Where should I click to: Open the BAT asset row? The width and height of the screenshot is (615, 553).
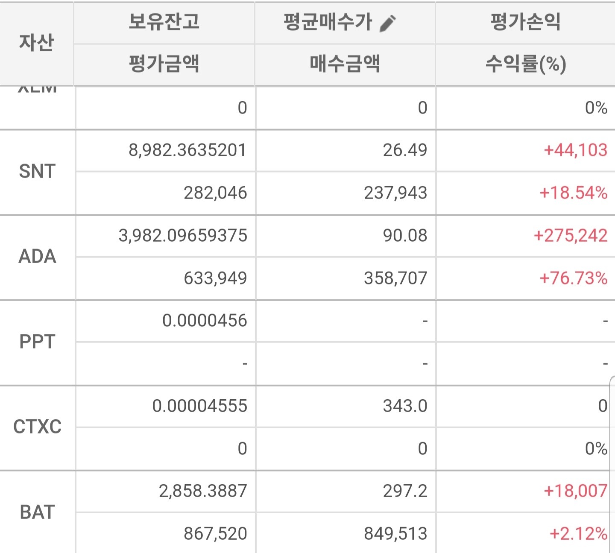36,510
